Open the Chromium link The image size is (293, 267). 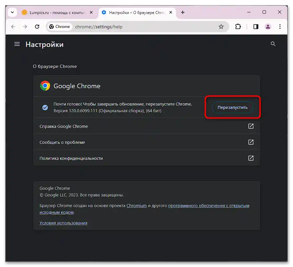137,205
